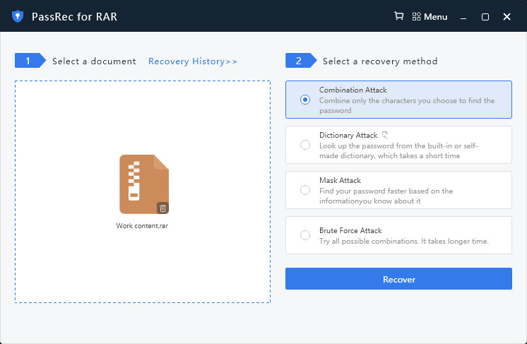
Task: Click the Mask Attack description text
Action: [386, 196]
